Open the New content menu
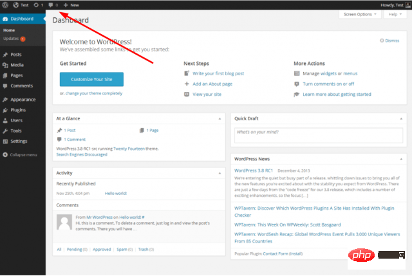The height and width of the screenshot is (276, 412). 71,5
